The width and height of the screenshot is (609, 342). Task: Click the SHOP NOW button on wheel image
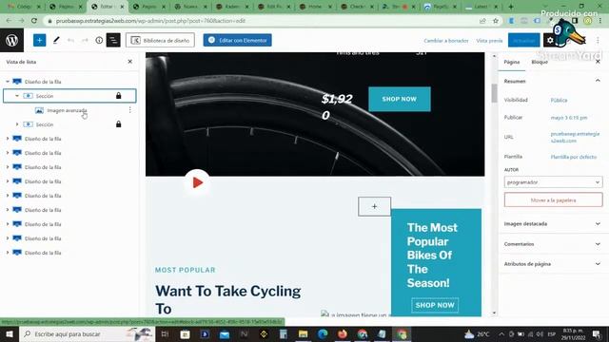[400, 99]
